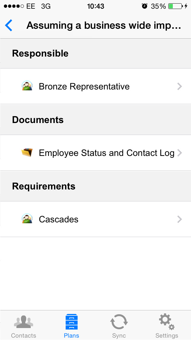The width and height of the screenshot is (191, 340).
Task: Open Employee Status and Contact Log document
Action: [95, 153]
